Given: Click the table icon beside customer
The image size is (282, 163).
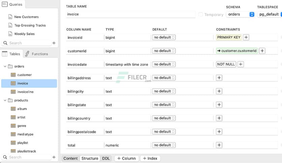Looking at the screenshot, I should pos(13,75).
